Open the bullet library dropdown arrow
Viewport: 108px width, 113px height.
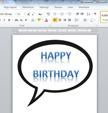pos(58,14)
